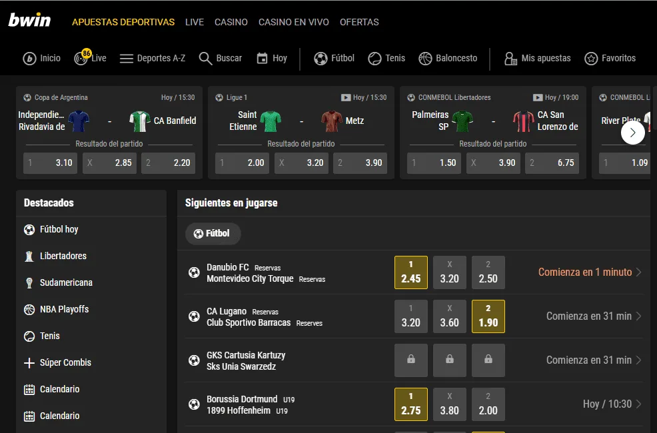Viewport: 657px width, 433px height.
Task: Select Fútbol soccer ball in toolbar
Action: (321, 59)
